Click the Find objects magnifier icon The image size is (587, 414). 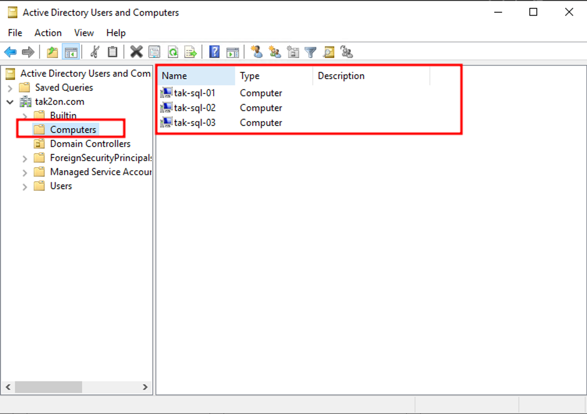click(x=329, y=52)
